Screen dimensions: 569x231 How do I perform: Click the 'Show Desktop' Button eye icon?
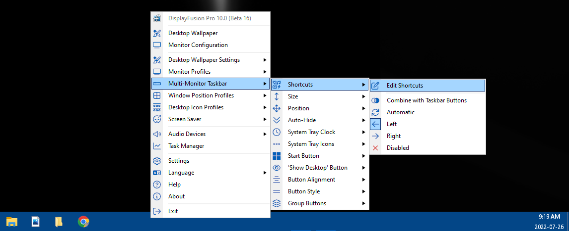[x=277, y=168]
